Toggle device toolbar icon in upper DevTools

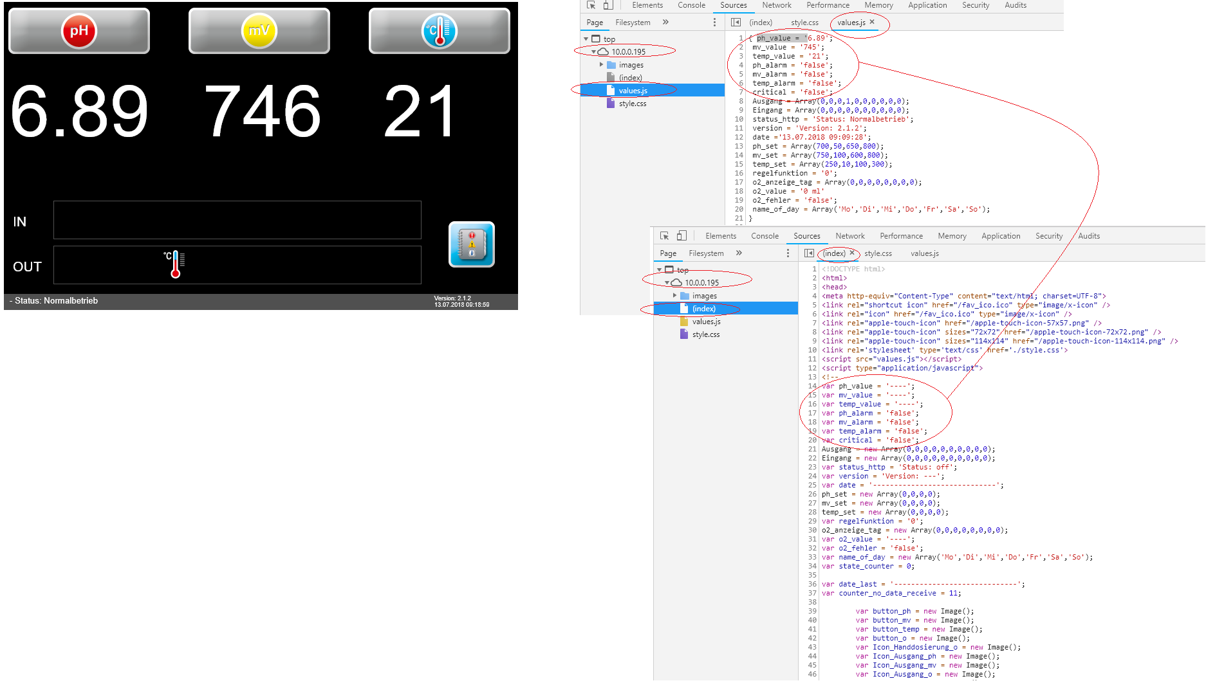tap(608, 5)
